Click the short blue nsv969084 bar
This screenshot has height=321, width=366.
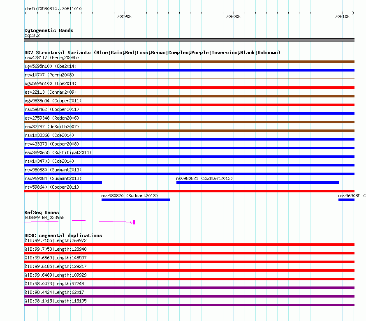coord(63,182)
